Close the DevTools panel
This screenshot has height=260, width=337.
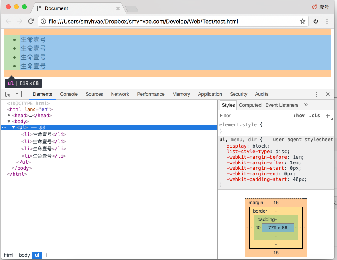pos(328,94)
